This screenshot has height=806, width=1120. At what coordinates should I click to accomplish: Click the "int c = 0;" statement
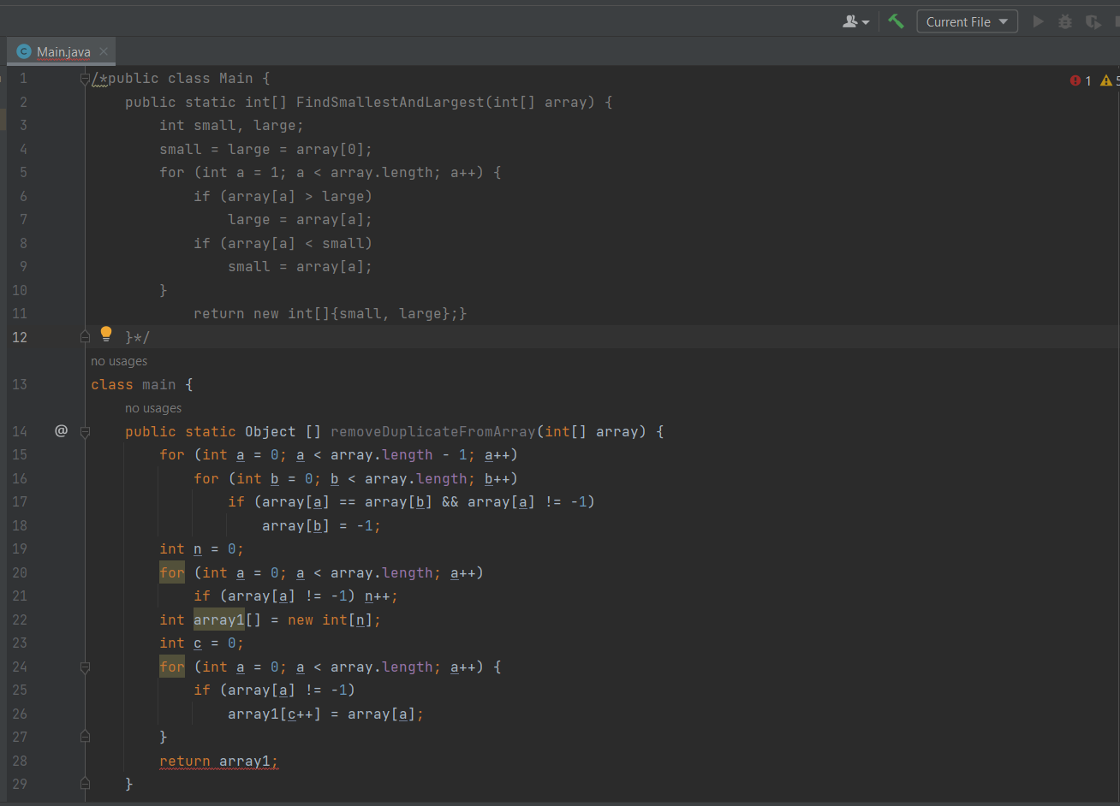click(202, 643)
